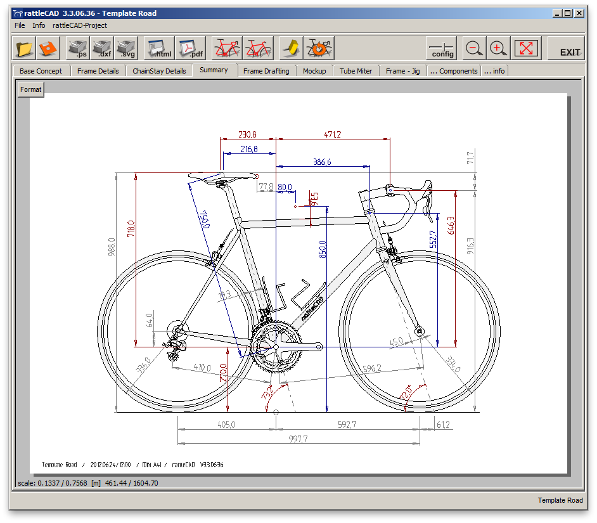Switch to the Frame Details tab
This screenshot has height=523, width=597.
pos(98,71)
